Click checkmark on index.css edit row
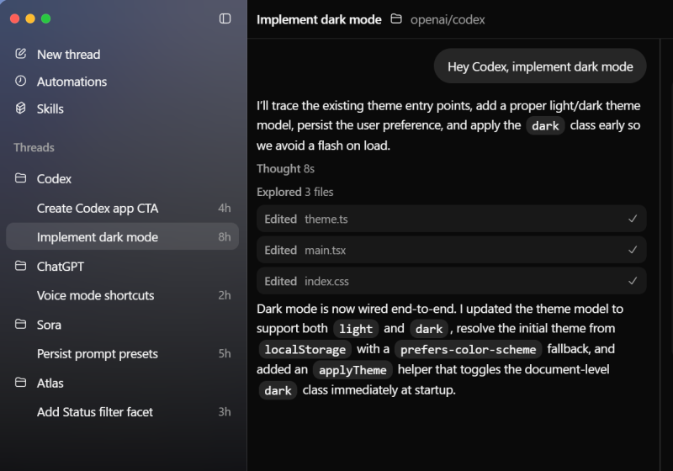 point(633,281)
